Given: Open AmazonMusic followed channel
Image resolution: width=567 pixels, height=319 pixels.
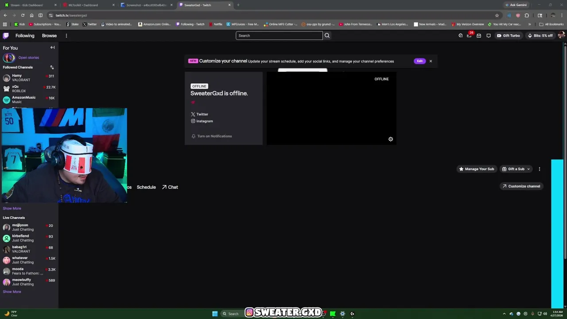Looking at the screenshot, I should 29,100.
